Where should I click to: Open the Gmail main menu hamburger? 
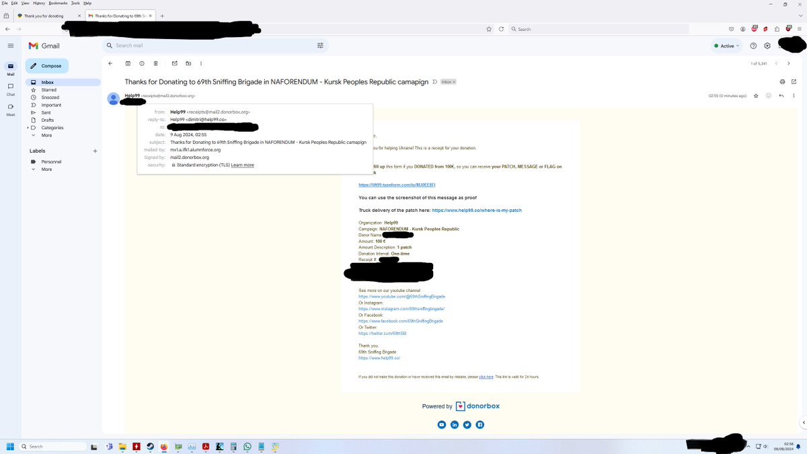click(x=10, y=46)
